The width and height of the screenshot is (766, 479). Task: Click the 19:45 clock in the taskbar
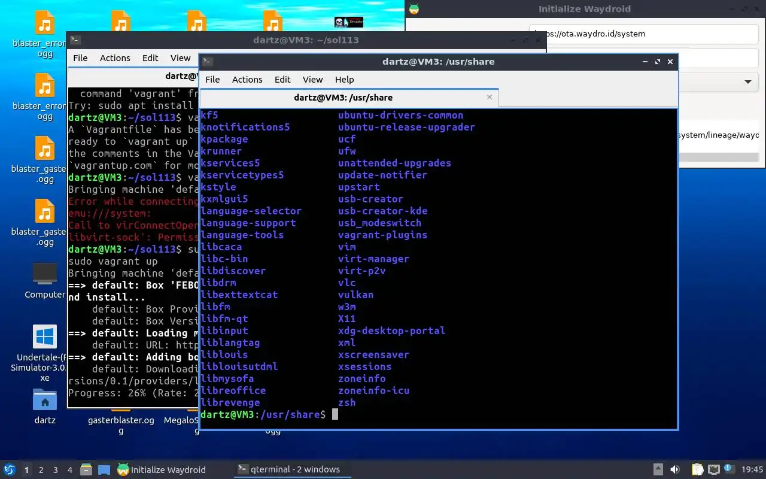click(x=752, y=470)
